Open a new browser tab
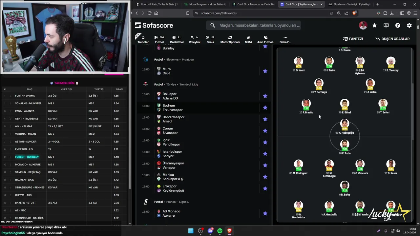This screenshot has height=236, width=420. [377, 4]
